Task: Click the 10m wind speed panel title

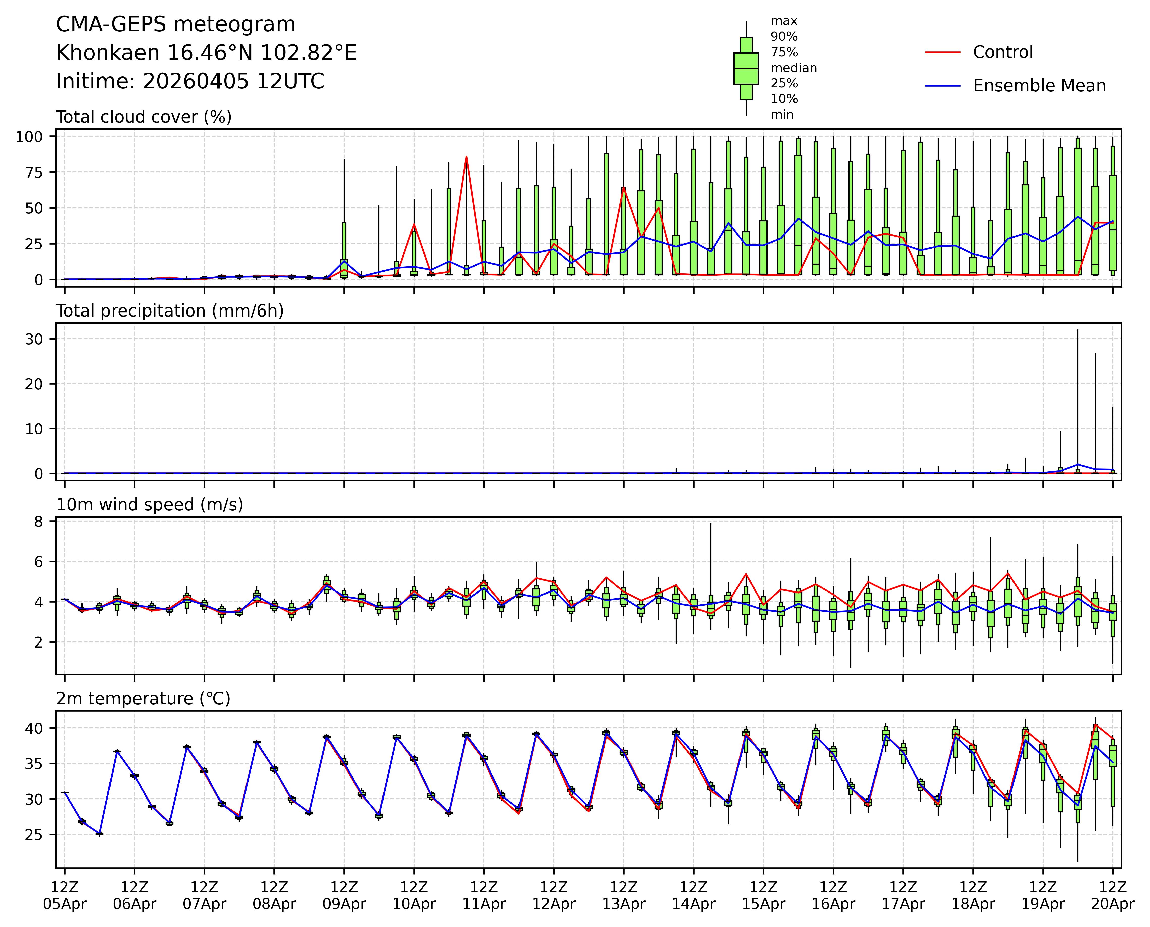Action: tap(149, 505)
